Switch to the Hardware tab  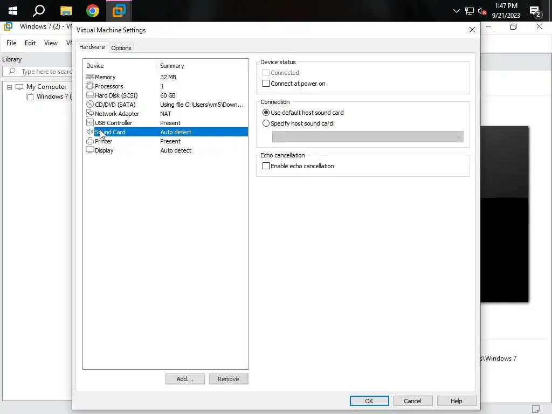pyautogui.click(x=92, y=47)
